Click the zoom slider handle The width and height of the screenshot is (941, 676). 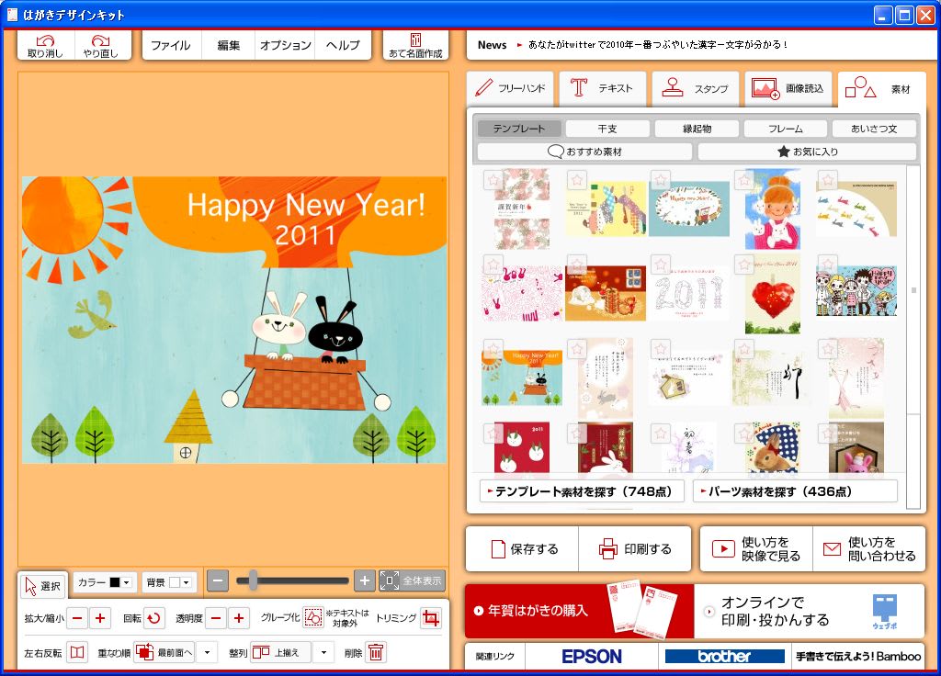[x=253, y=580]
